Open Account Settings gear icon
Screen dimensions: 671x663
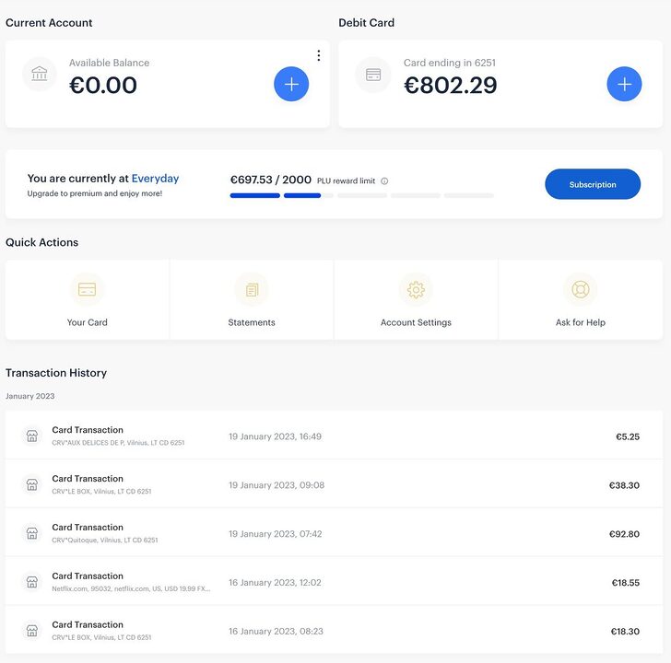(x=416, y=290)
